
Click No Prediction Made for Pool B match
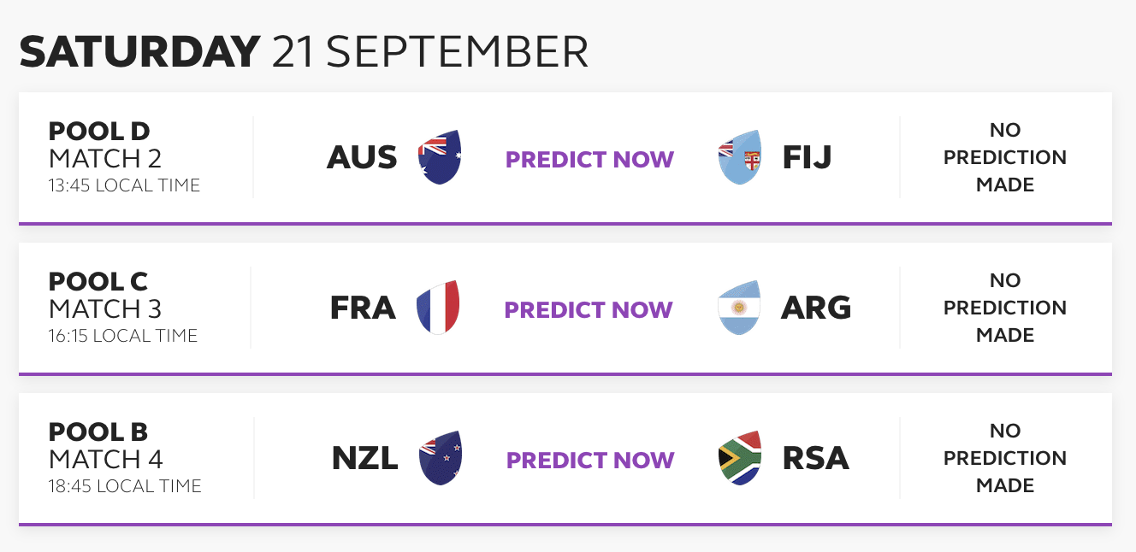[1005, 459]
